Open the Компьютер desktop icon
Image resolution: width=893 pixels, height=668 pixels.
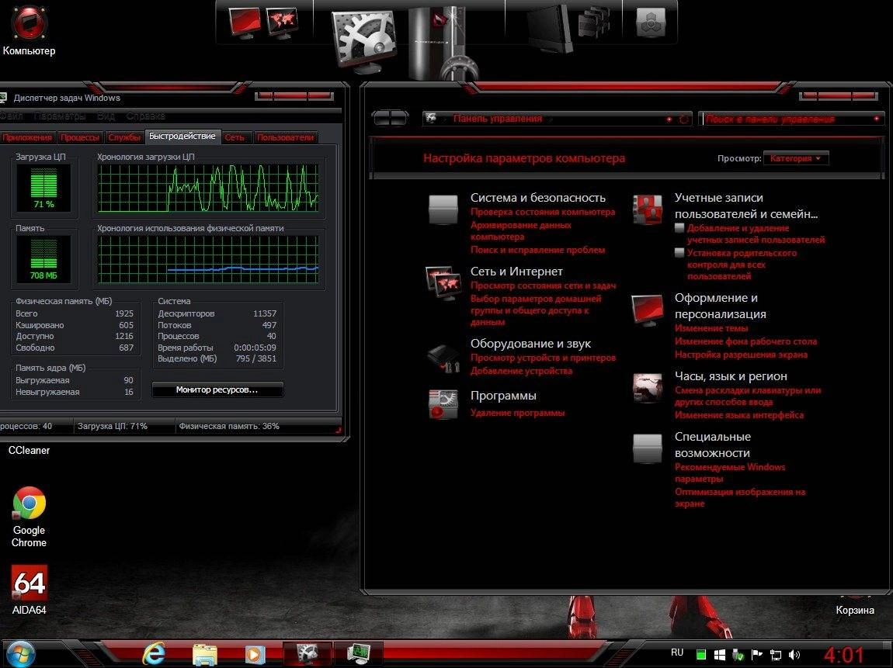click(29, 29)
